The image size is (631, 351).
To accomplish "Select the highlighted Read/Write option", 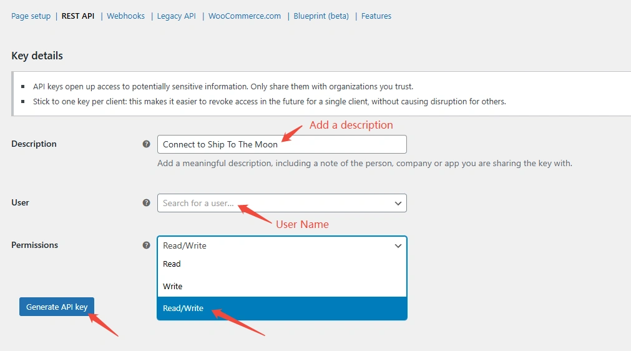I will click(x=281, y=309).
